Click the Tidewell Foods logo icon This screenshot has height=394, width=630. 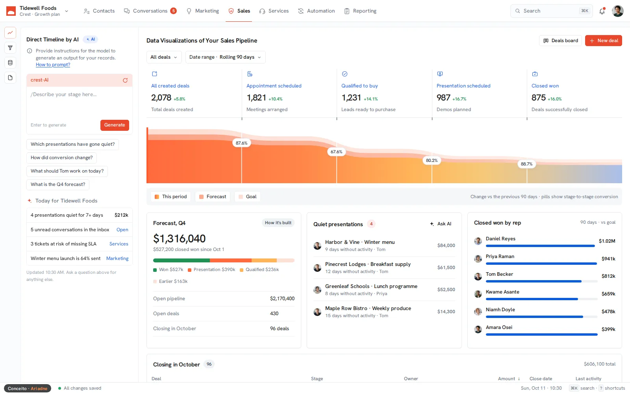[11, 11]
